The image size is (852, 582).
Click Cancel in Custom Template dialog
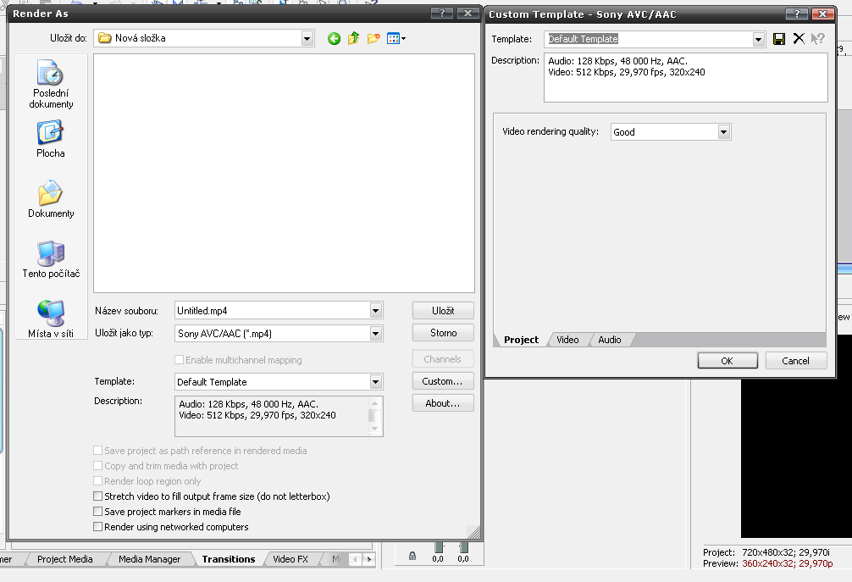tap(796, 361)
